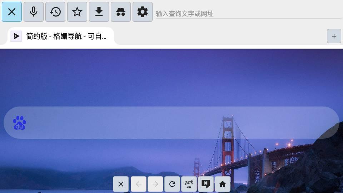Focus the Baidu search field on the page

point(171,123)
